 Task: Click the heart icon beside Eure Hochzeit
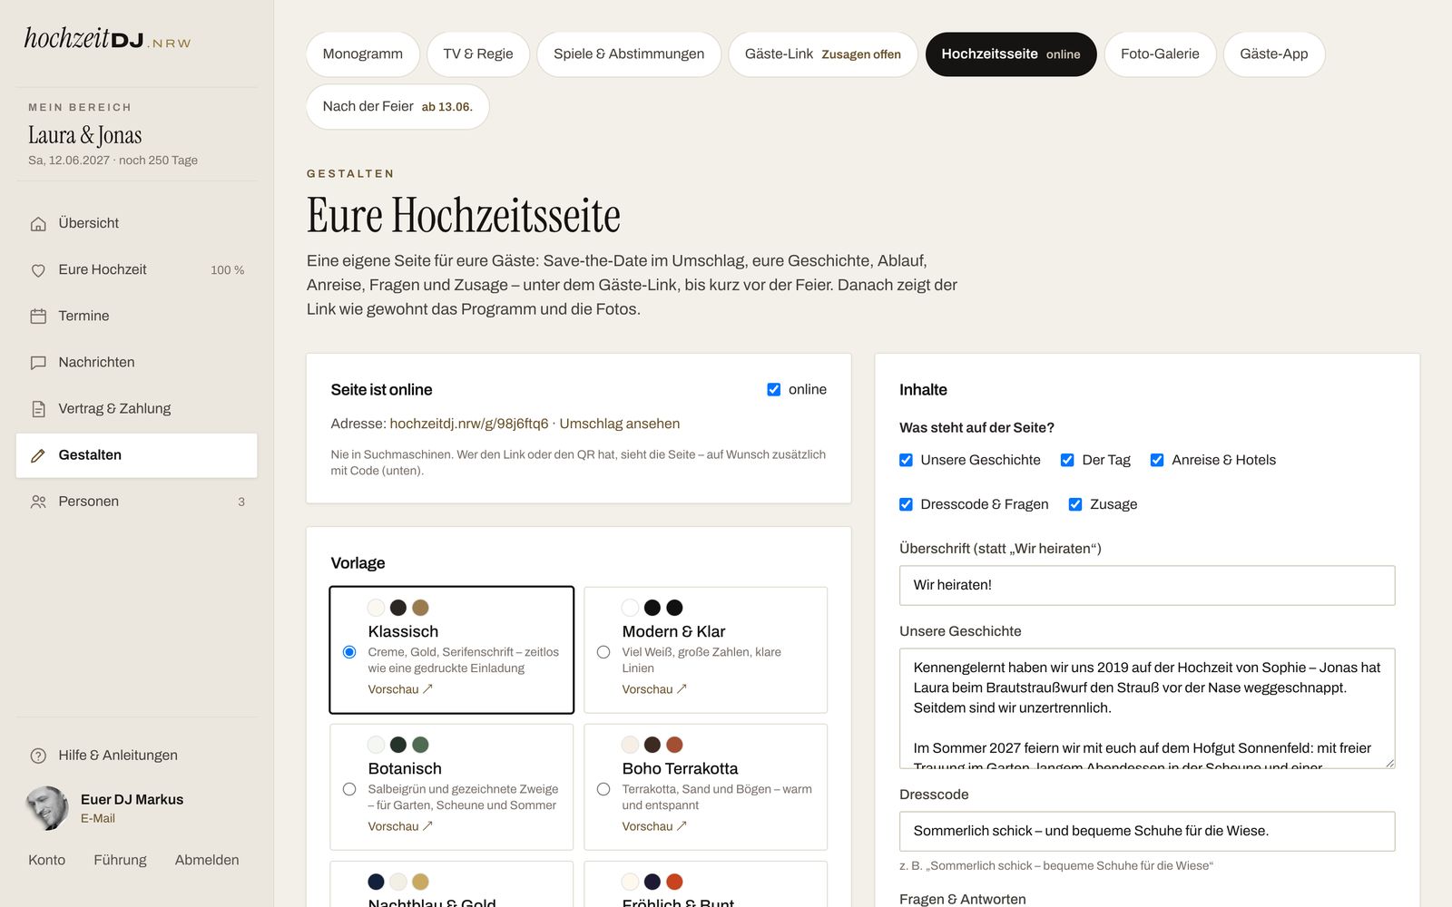pos(38,269)
